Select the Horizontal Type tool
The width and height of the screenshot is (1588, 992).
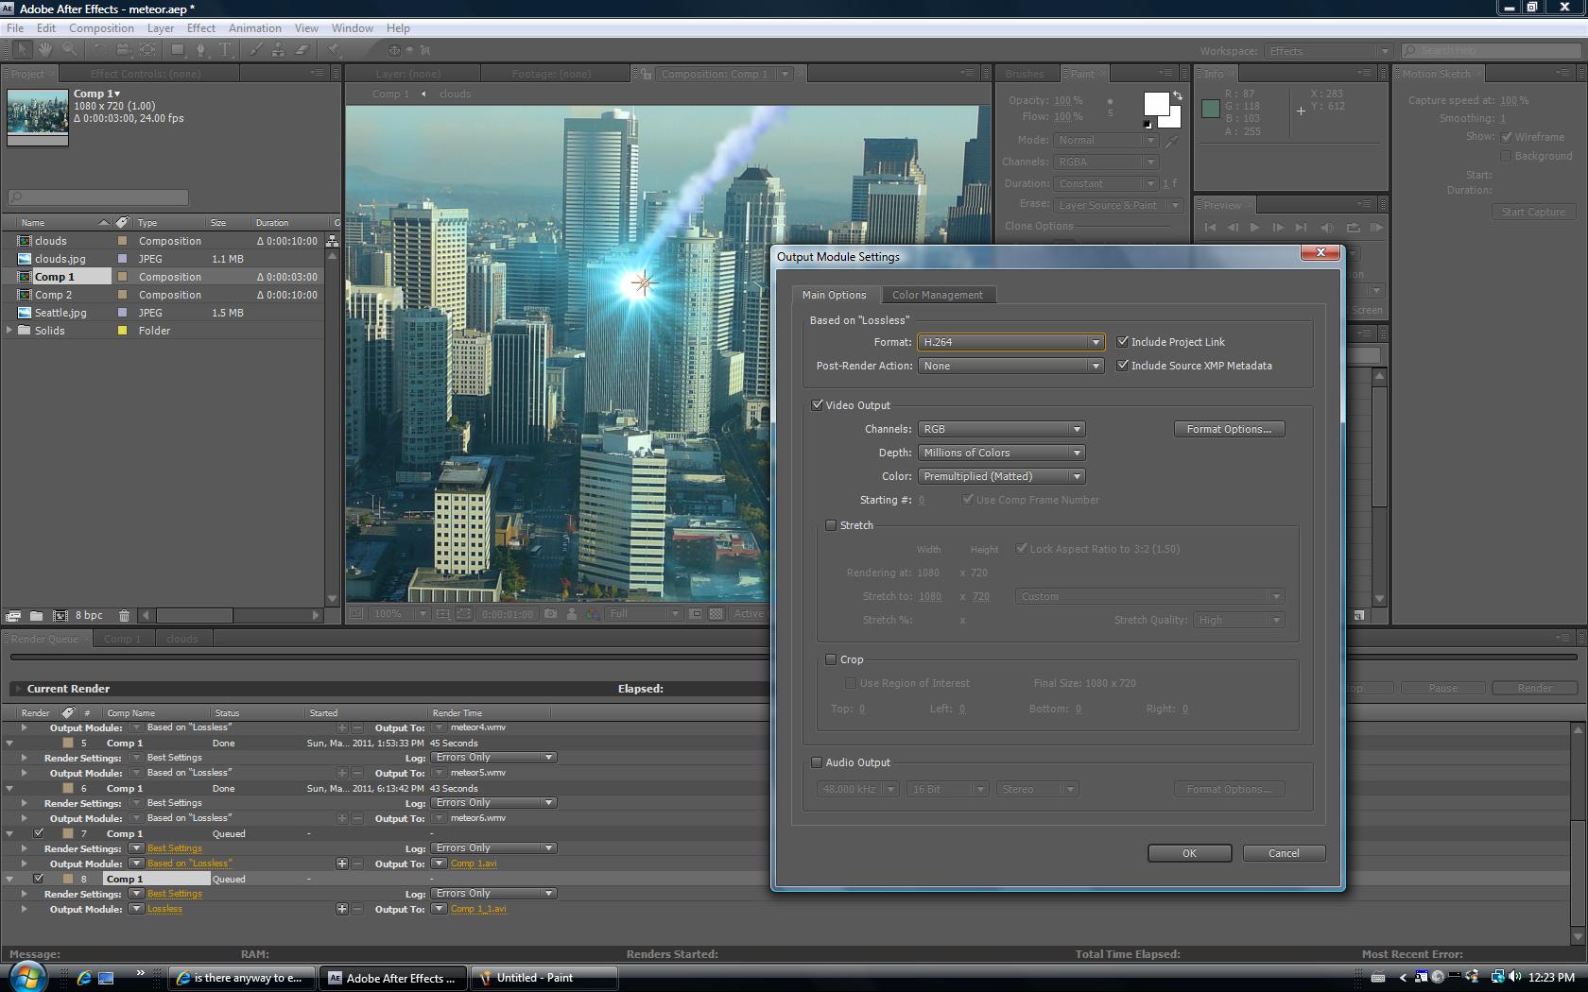pos(225,50)
